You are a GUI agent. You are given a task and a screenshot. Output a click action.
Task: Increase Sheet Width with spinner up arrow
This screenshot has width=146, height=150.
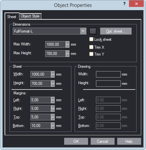pos(53,73)
